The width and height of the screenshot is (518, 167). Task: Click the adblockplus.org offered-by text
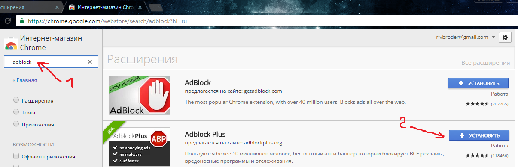(x=233, y=143)
